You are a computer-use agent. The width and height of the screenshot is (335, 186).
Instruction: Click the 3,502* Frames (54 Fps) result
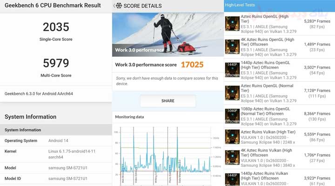pyautogui.click(x=317, y=70)
